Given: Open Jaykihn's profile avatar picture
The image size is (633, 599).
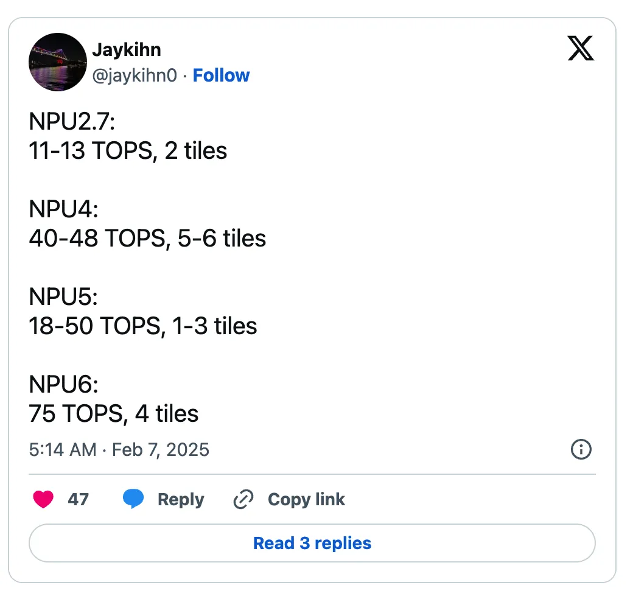Looking at the screenshot, I should tap(57, 61).
